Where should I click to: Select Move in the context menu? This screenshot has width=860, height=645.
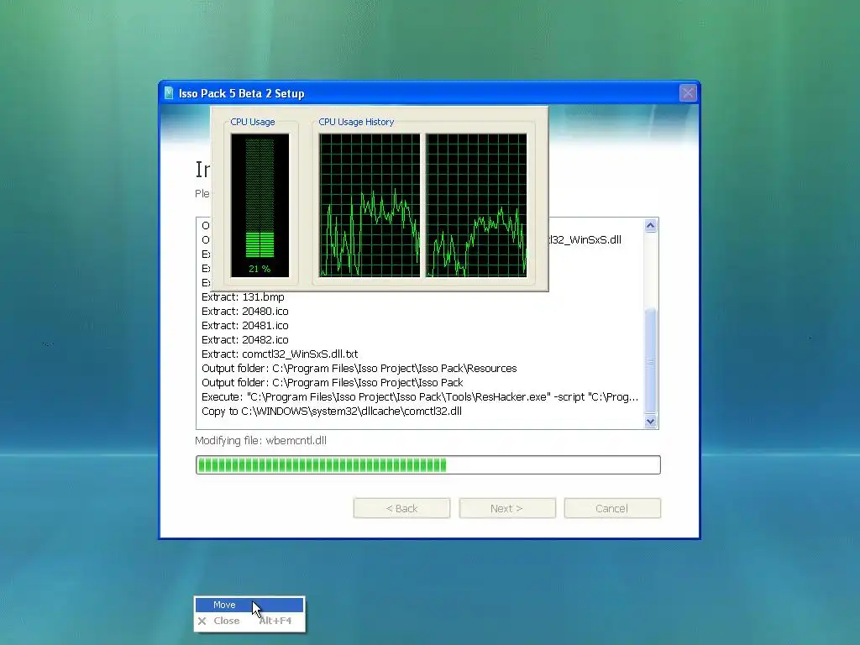[249, 605]
